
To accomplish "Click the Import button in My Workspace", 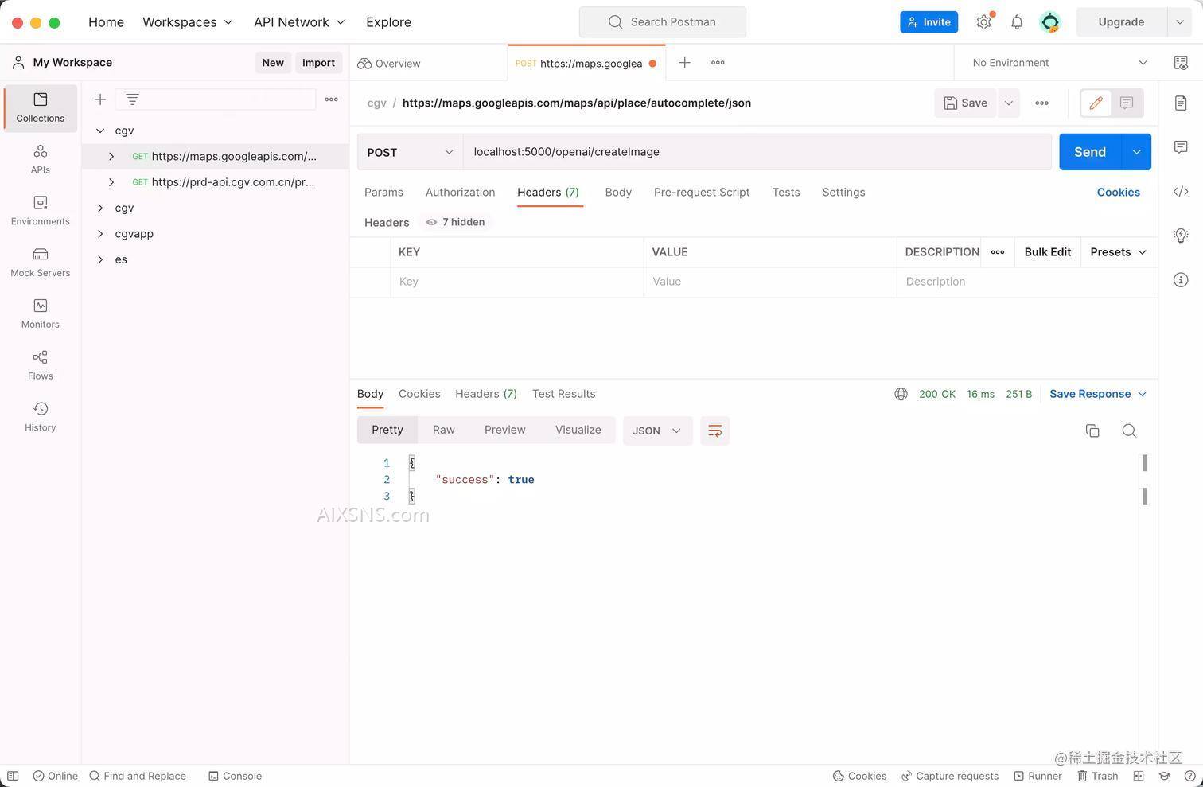I will coord(317,62).
